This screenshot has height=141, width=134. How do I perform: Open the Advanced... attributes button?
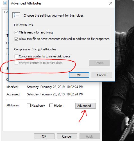(85, 106)
